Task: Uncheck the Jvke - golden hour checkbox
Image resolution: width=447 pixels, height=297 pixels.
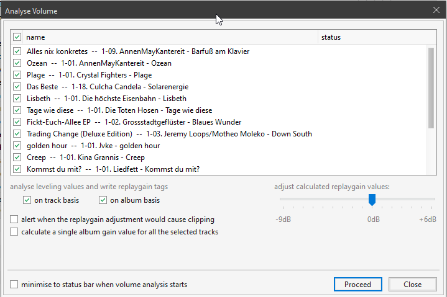Action: click(x=17, y=146)
